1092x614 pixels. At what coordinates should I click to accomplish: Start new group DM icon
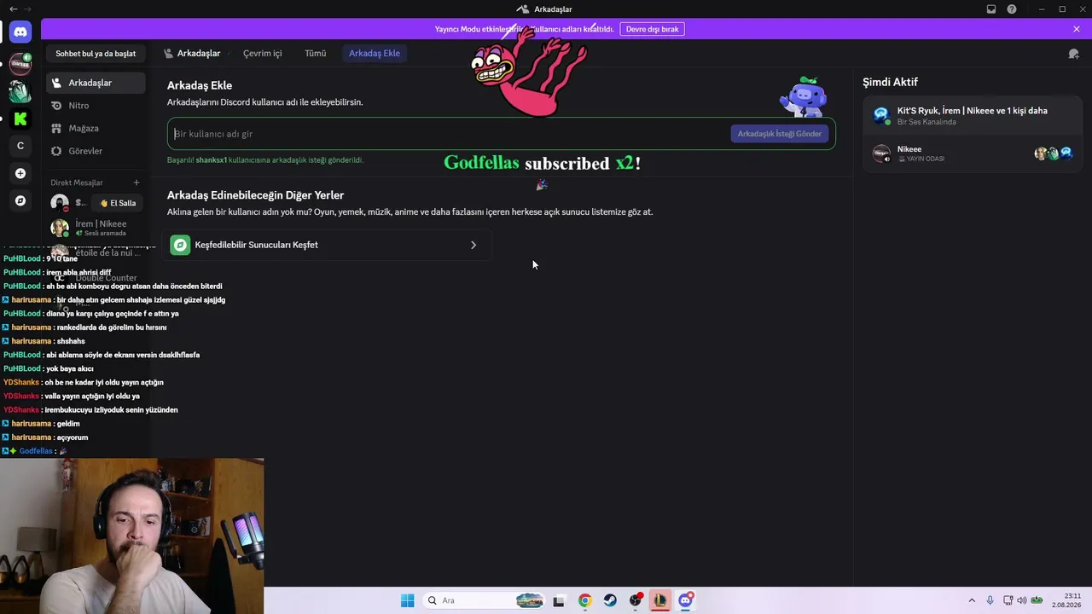pyautogui.click(x=1073, y=54)
